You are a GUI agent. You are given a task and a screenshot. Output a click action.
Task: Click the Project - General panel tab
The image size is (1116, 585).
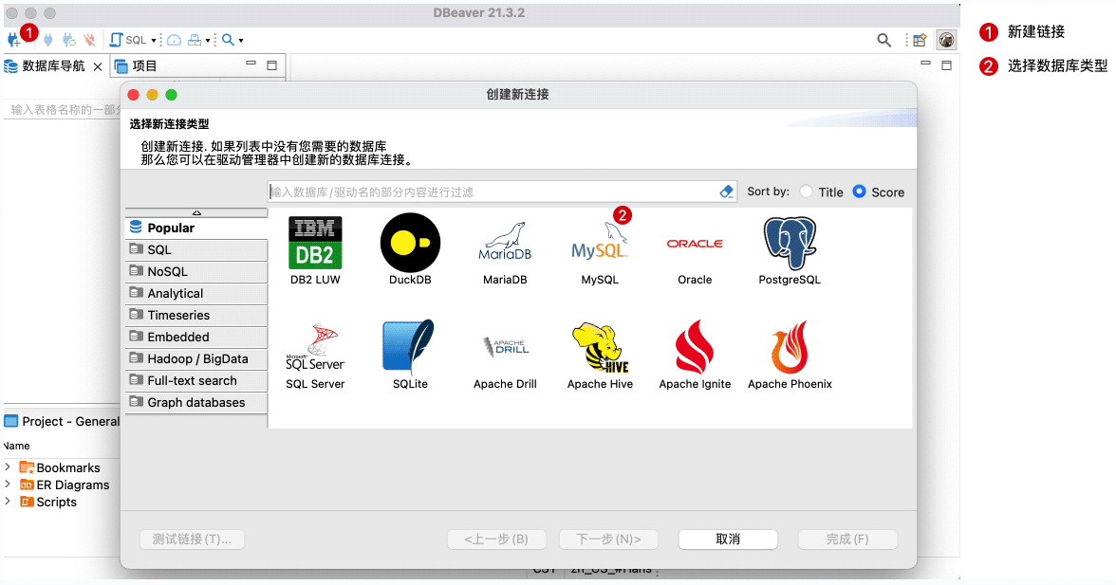pyautogui.click(x=62, y=422)
